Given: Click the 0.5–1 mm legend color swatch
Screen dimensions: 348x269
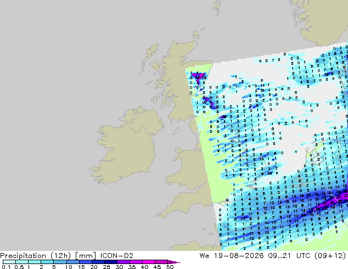Looking at the screenshot, I should [x=22, y=262].
